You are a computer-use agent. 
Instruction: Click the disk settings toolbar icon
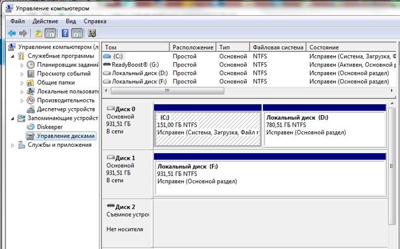click(x=92, y=33)
